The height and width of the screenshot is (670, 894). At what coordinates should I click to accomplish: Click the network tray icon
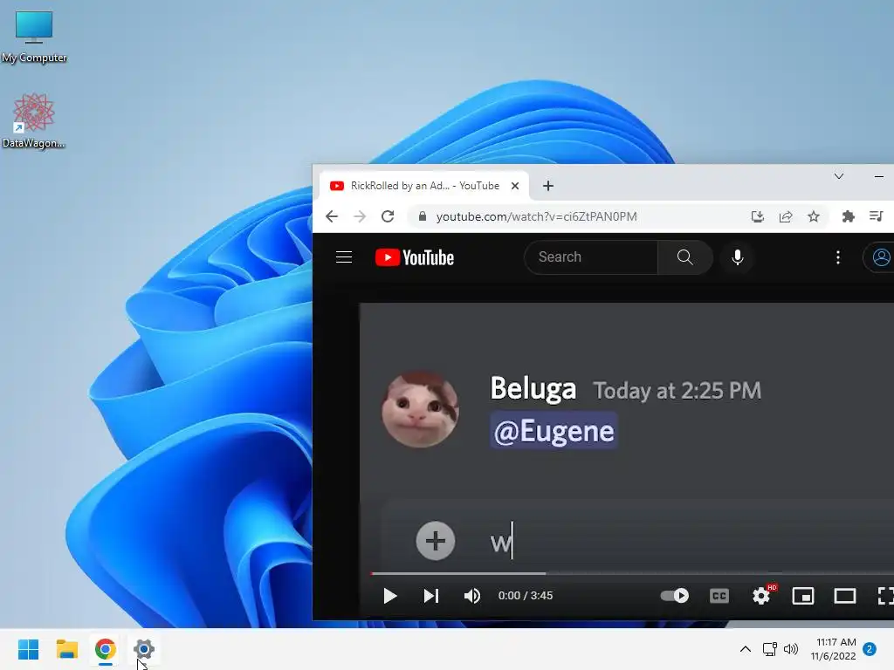click(770, 649)
